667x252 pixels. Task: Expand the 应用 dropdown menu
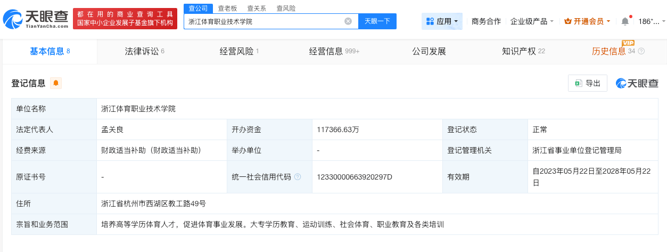pos(456,22)
